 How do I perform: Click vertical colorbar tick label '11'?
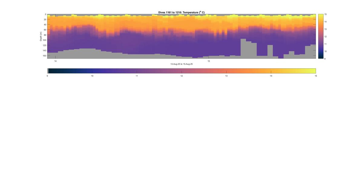tap(325, 44)
